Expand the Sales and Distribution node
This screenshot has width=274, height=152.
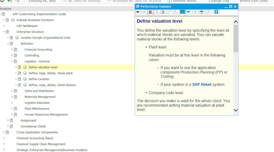[x=12, y=90]
